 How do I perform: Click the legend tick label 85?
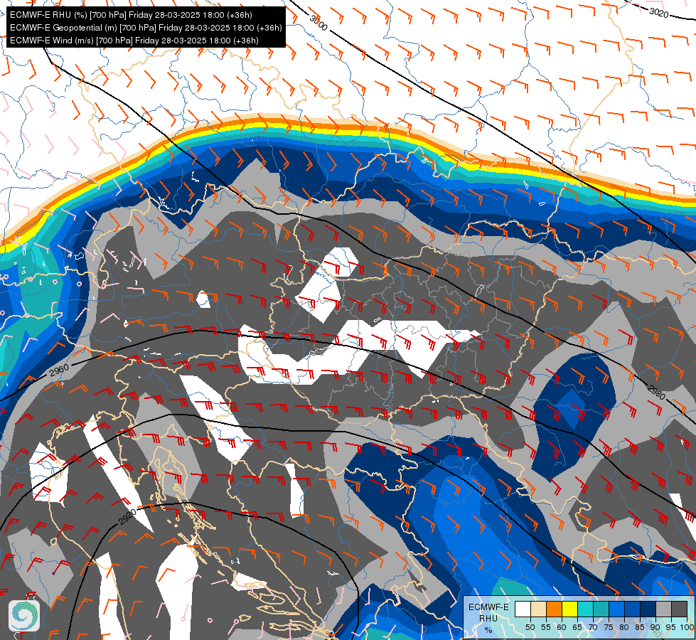[640, 627]
